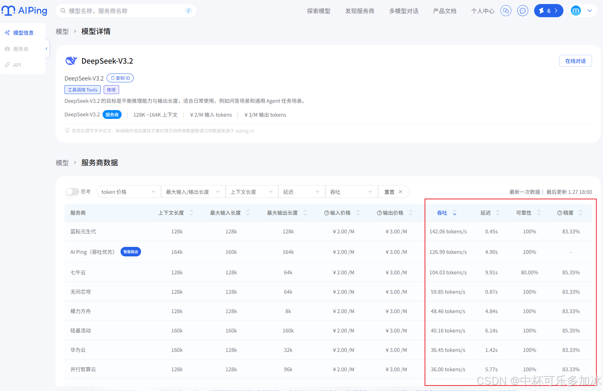Open the 吞吐 filter dropdown
Viewport: 603px width, 391px height.
tap(351, 192)
